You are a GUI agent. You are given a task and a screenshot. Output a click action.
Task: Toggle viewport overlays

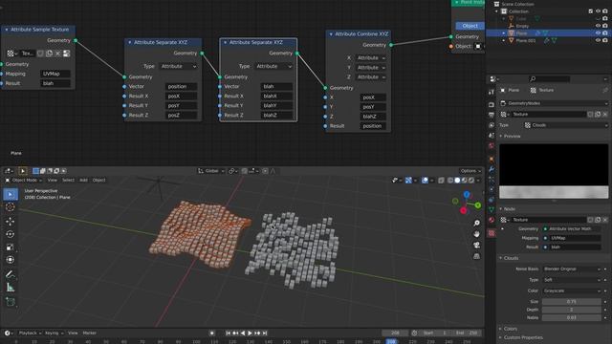(425, 181)
